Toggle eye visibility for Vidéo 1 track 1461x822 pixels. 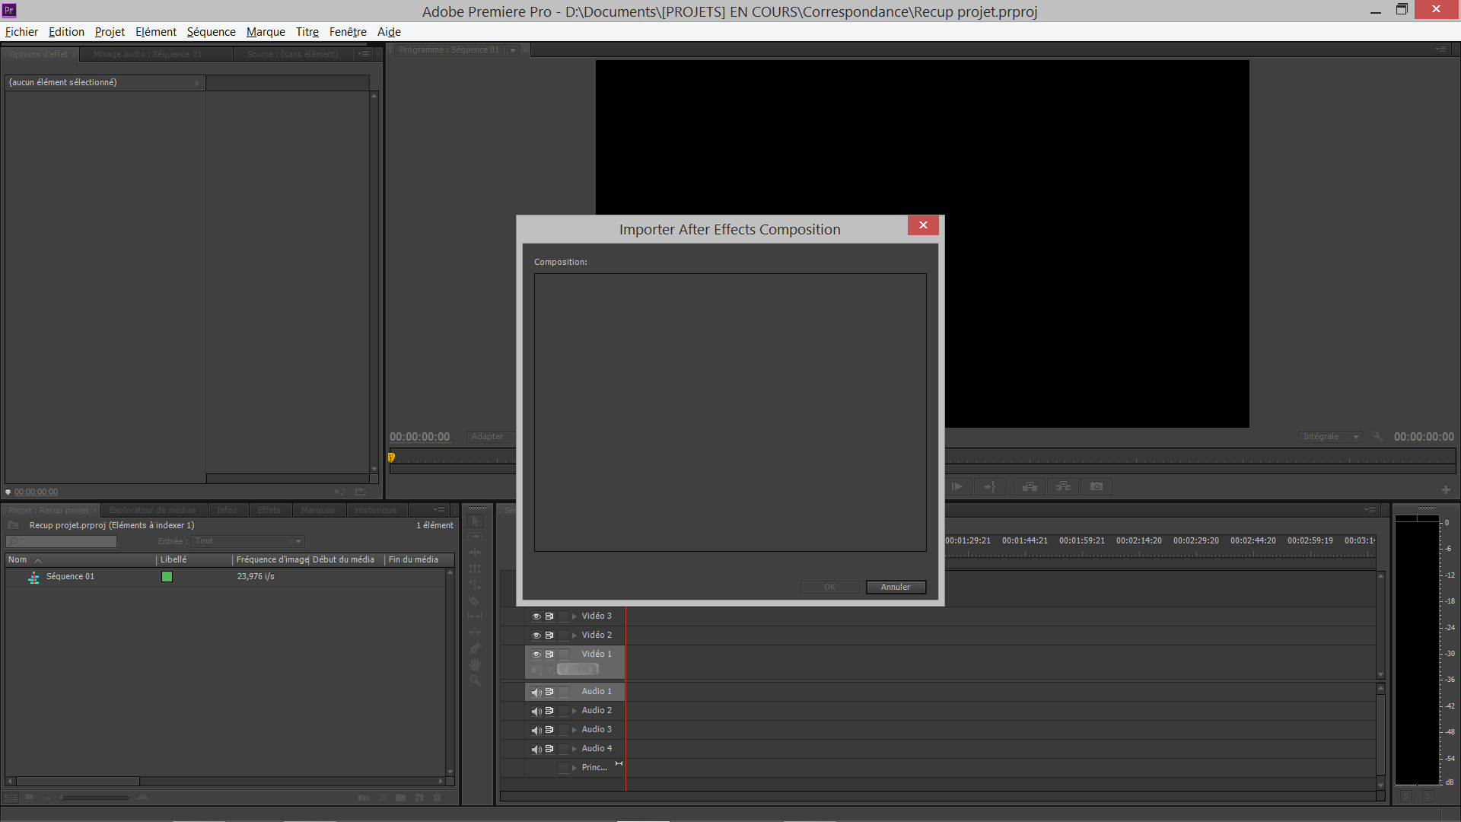click(x=536, y=655)
